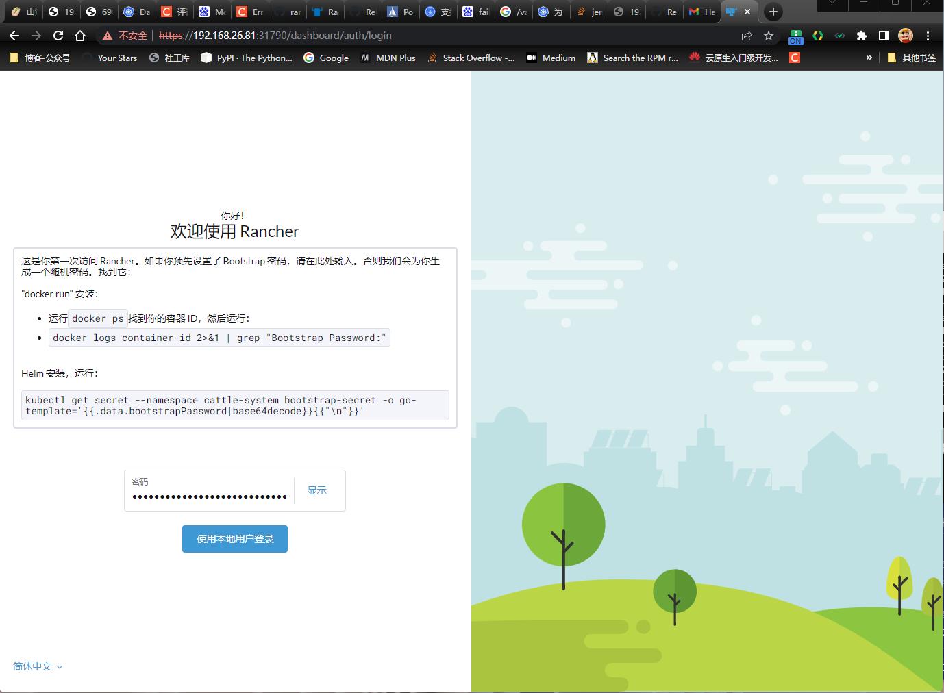Open the Medium bookmark
944x693 pixels.
tap(551, 58)
